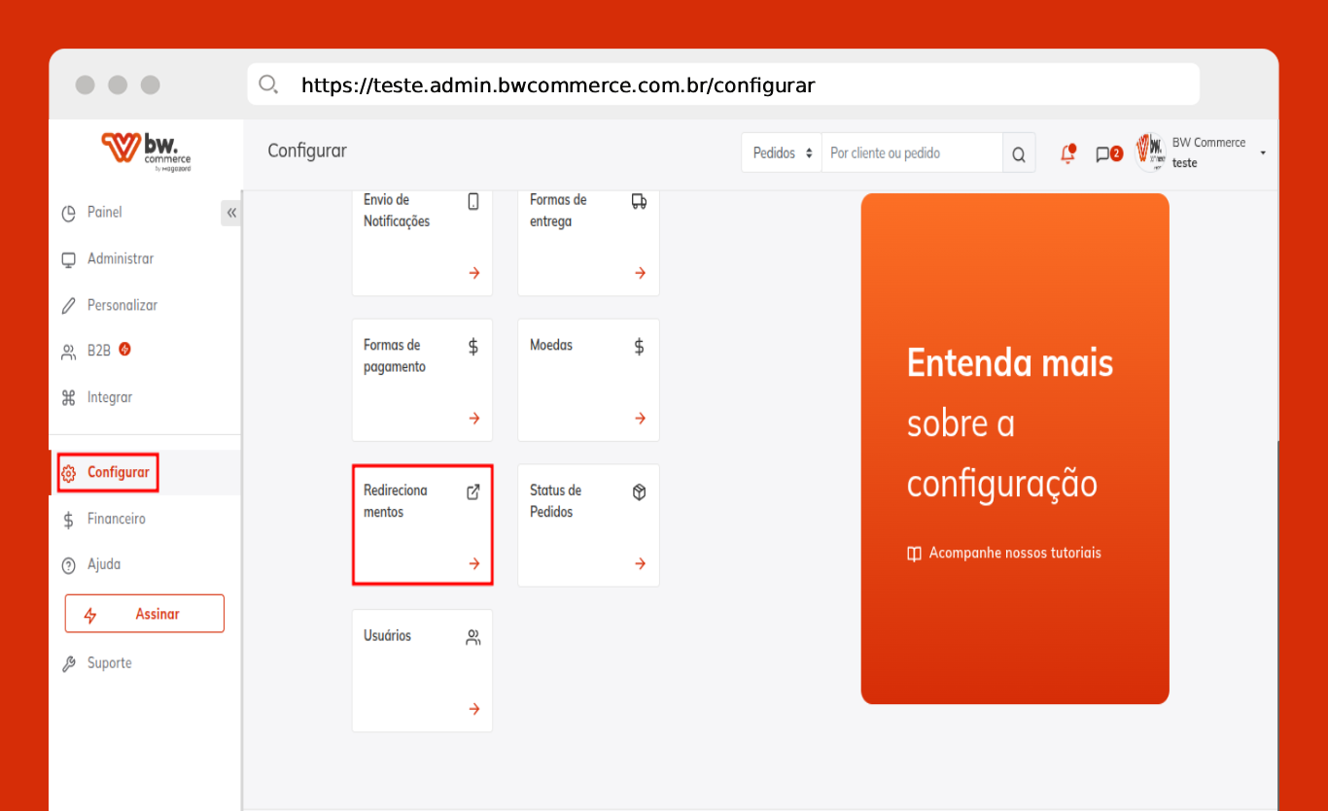Collapse the sidebar with double chevron
This screenshot has width=1328, height=811.
[x=231, y=213]
